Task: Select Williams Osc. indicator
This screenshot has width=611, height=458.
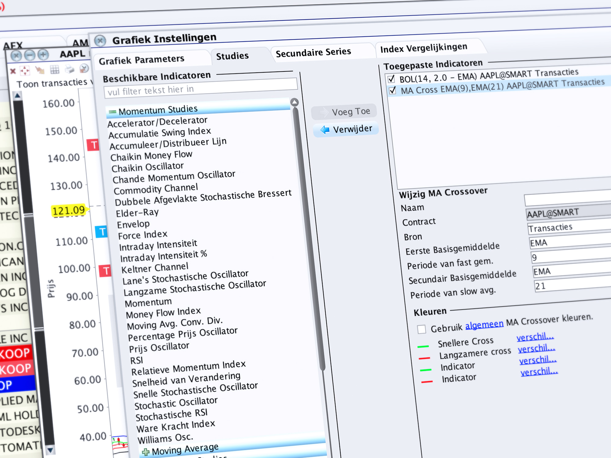Action: [x=165, y=439]
